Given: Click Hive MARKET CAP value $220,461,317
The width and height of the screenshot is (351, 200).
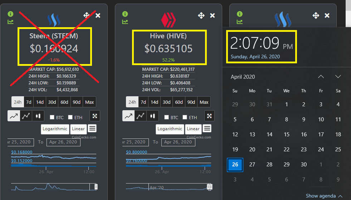Looking at the screenshot, I should pos(182,69).
